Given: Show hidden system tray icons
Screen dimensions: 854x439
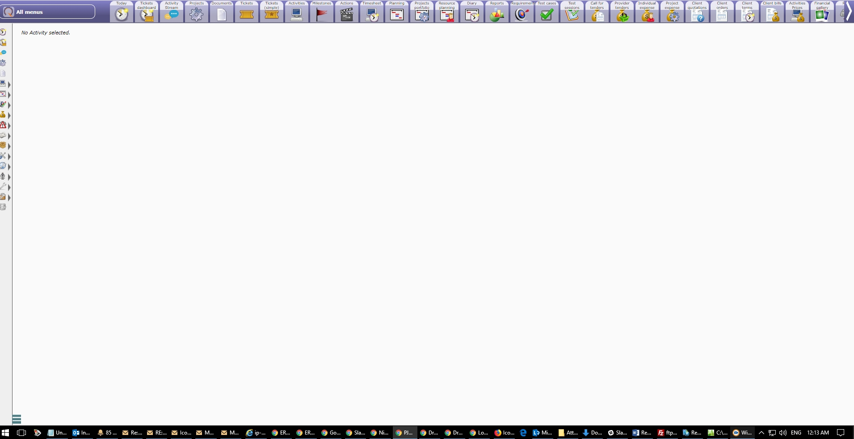Looking at the screenshot, I should (x=761, y=433).
